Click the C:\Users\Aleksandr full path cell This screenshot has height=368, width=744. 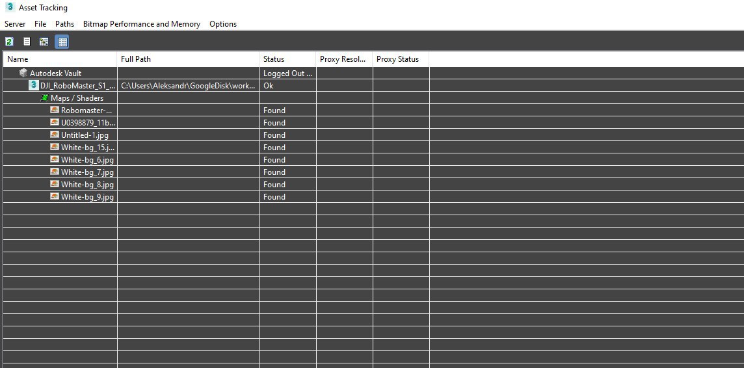[189, 86]
